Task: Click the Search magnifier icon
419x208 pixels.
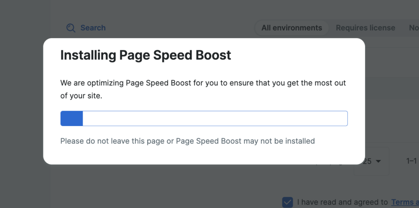Action: tap(71, 28)
